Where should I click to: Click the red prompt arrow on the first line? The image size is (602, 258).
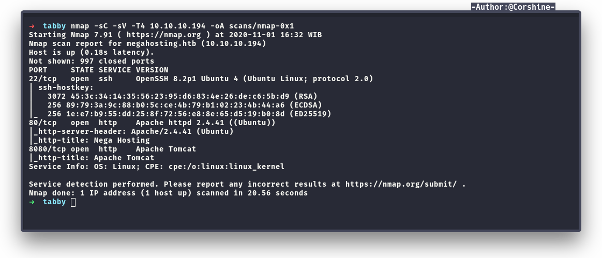click(32, 26)
